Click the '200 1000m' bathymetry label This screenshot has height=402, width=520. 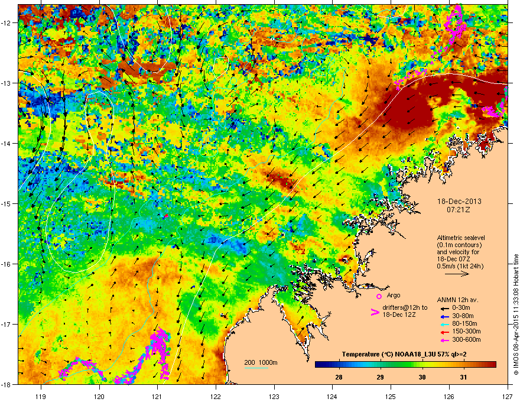pos(261,362)
